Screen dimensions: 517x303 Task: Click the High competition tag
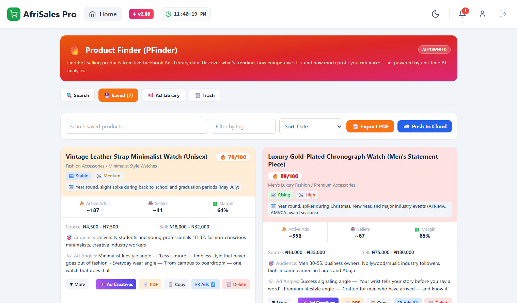[307, 195]
